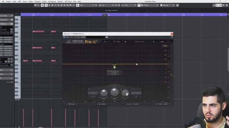Close the FabFilter Pro-Q 3 plugin window
The image size is (229, 128).
click(x=172, y=34)
